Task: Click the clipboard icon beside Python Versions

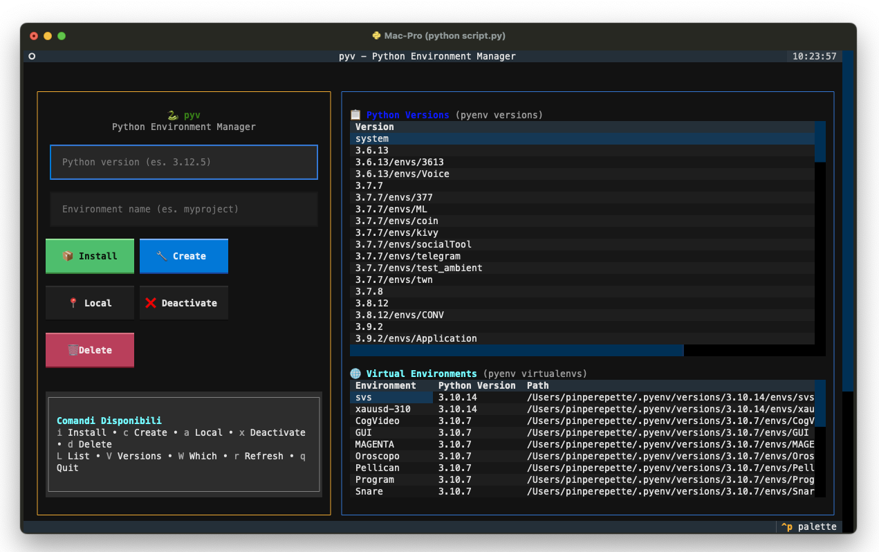Action: point(354,115)
